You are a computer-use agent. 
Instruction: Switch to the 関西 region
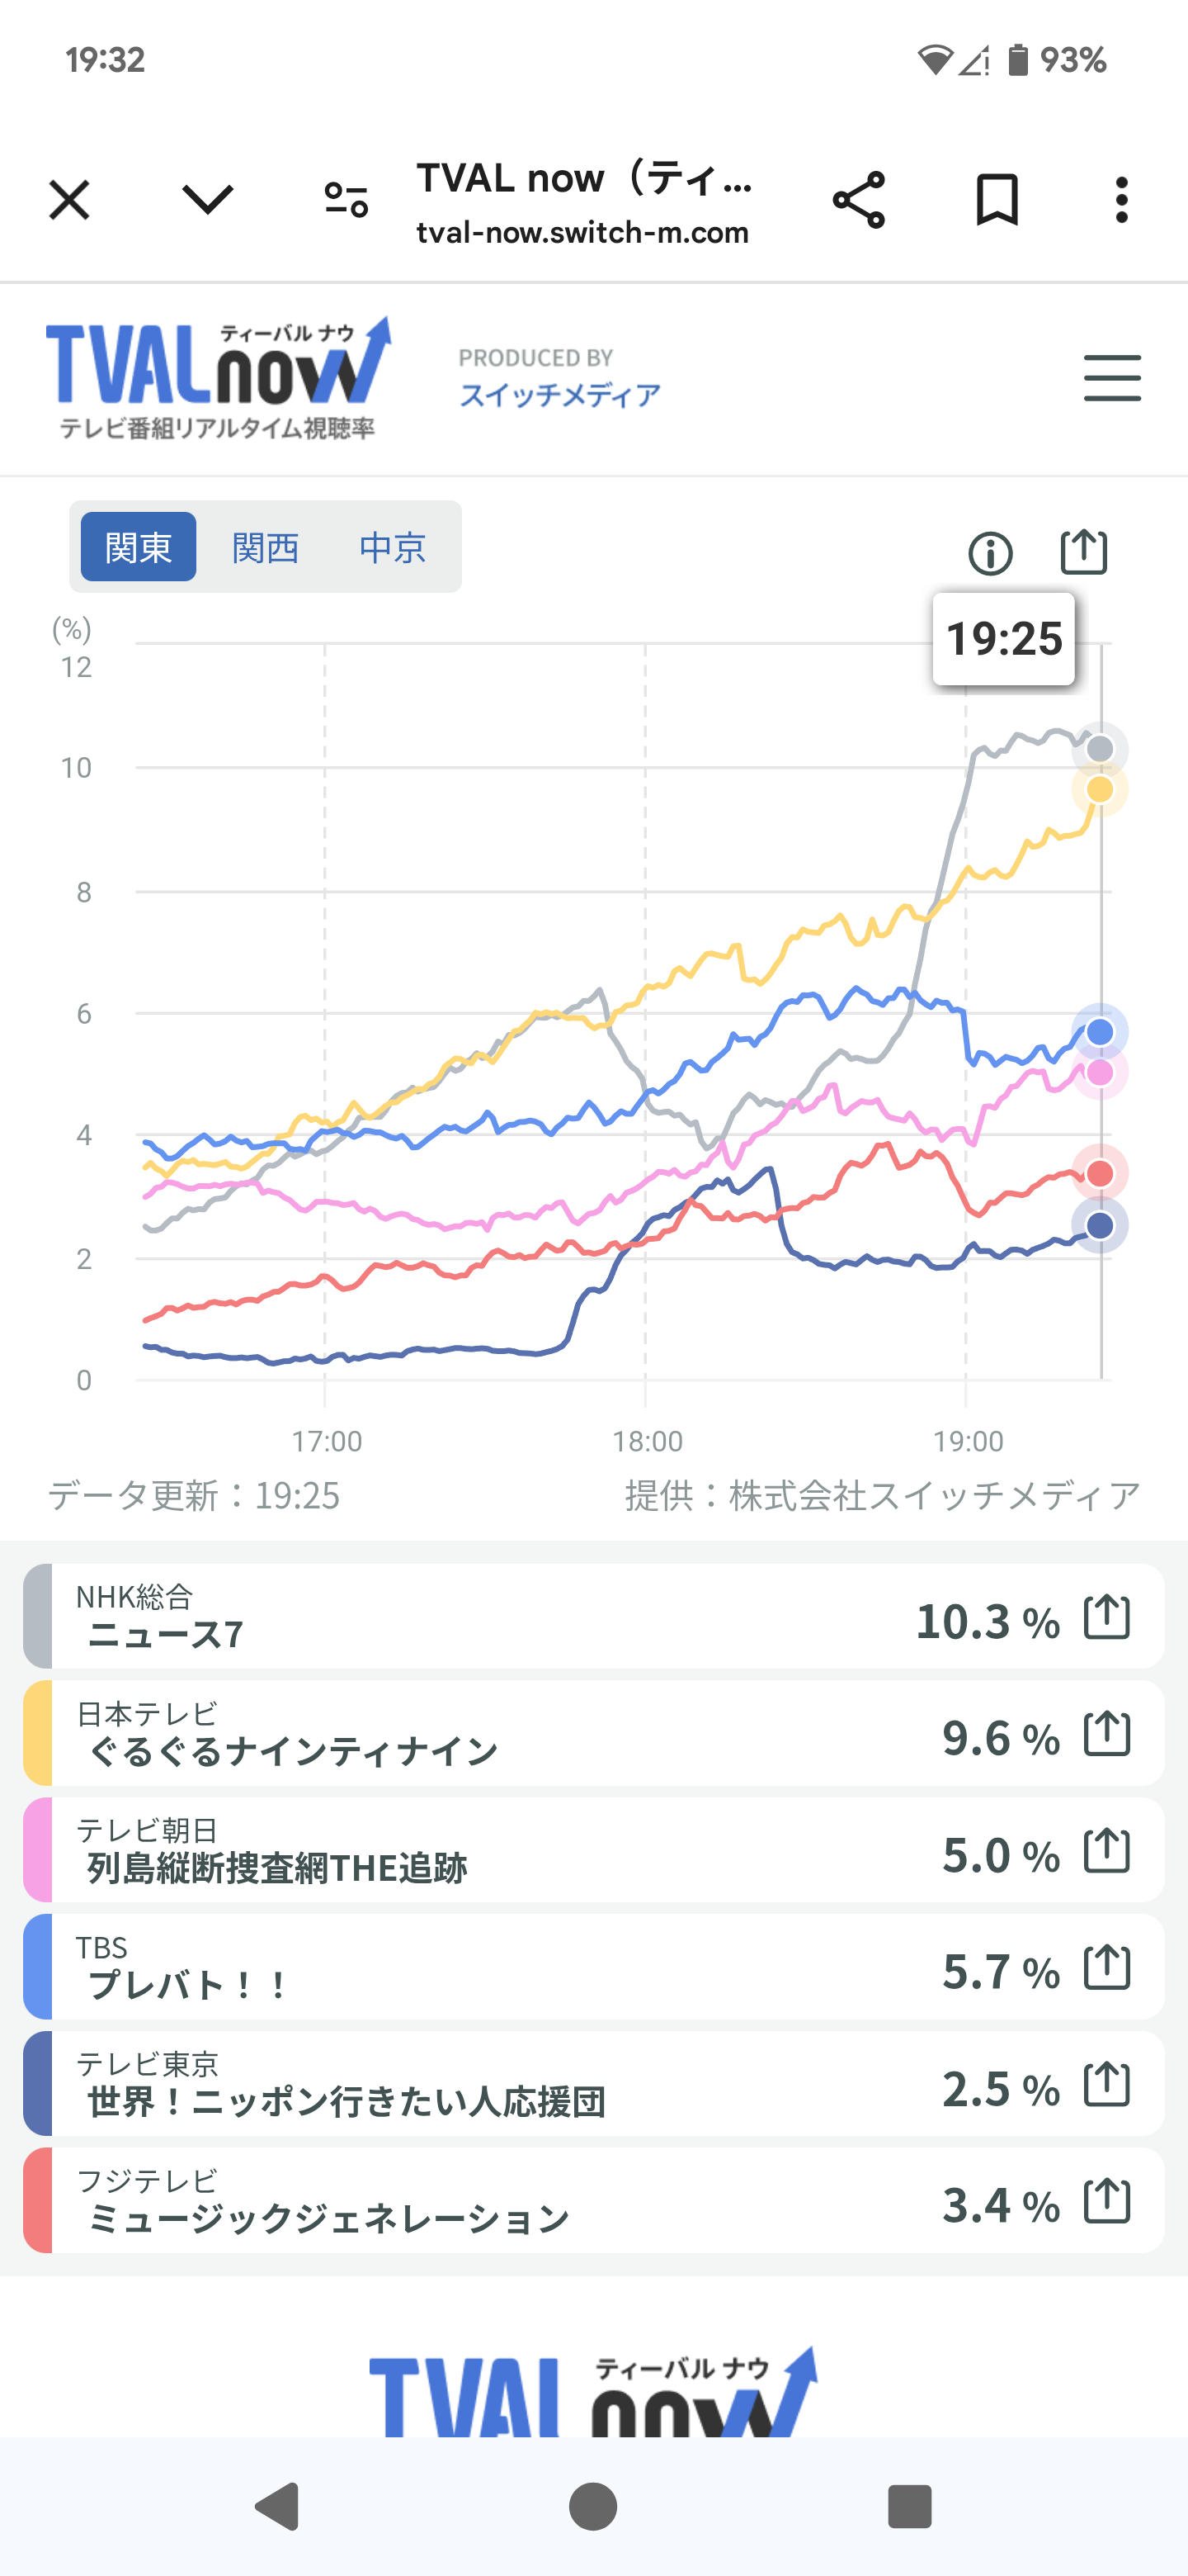(266, 547)
